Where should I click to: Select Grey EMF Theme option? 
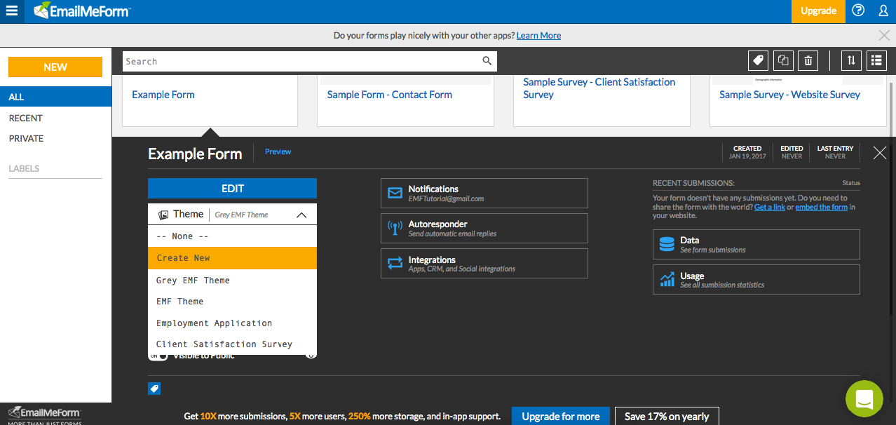pos(232,281)
